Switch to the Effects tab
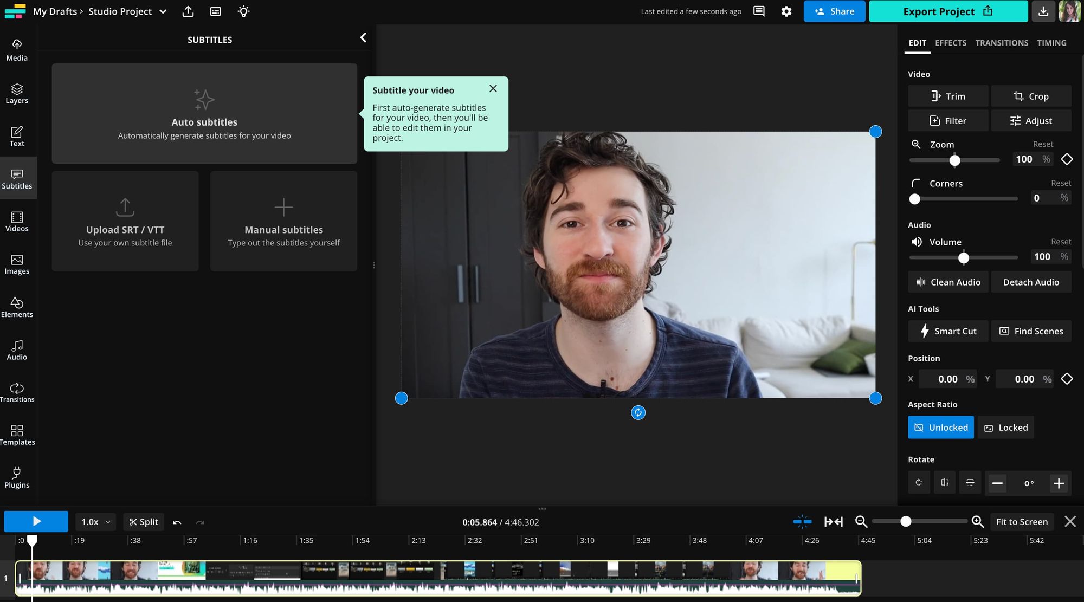1084x602 pixels. (951, 43)
